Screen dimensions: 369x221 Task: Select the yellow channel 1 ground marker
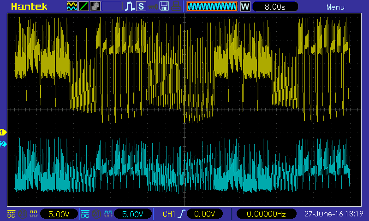point(3,133)
